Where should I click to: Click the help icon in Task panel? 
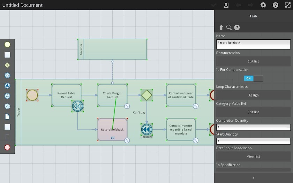pyautogui.click(x=237, y=28)
